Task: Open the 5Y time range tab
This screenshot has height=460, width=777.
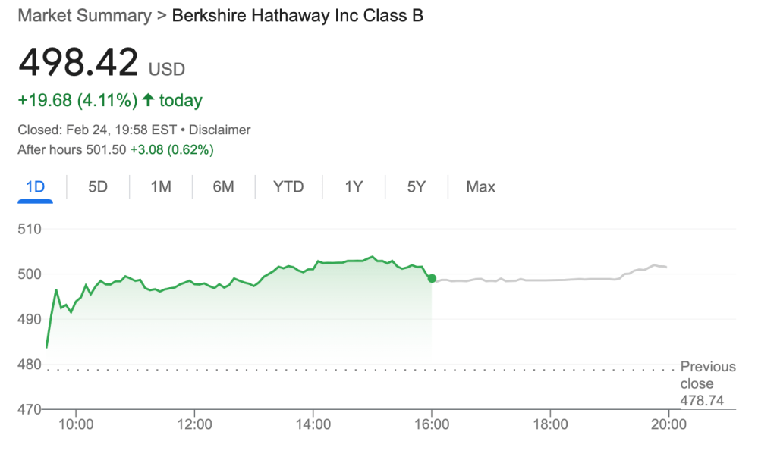Action: point(416,187)
